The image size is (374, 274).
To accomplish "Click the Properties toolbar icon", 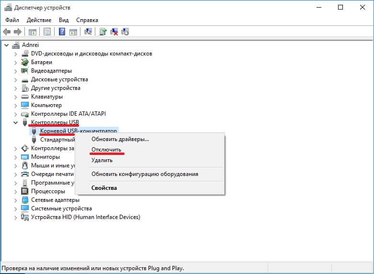I will (47, 32).
